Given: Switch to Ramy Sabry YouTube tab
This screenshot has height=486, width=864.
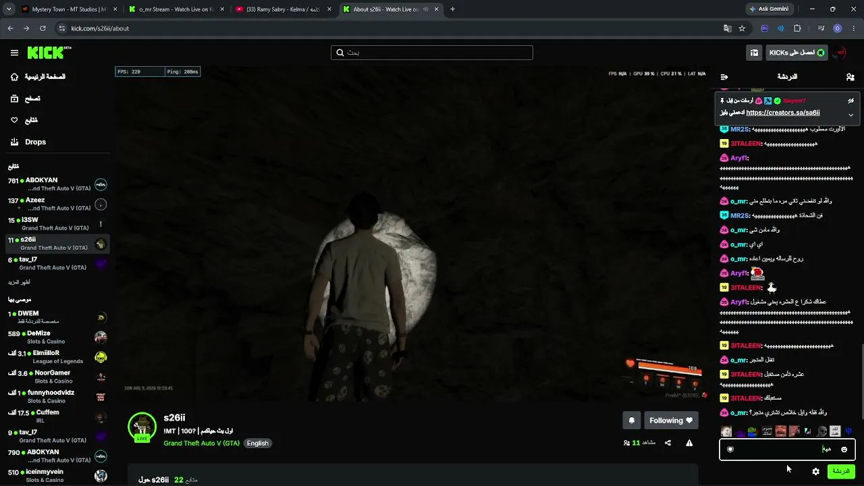Looking at the screenshot, I should point(283,9).
